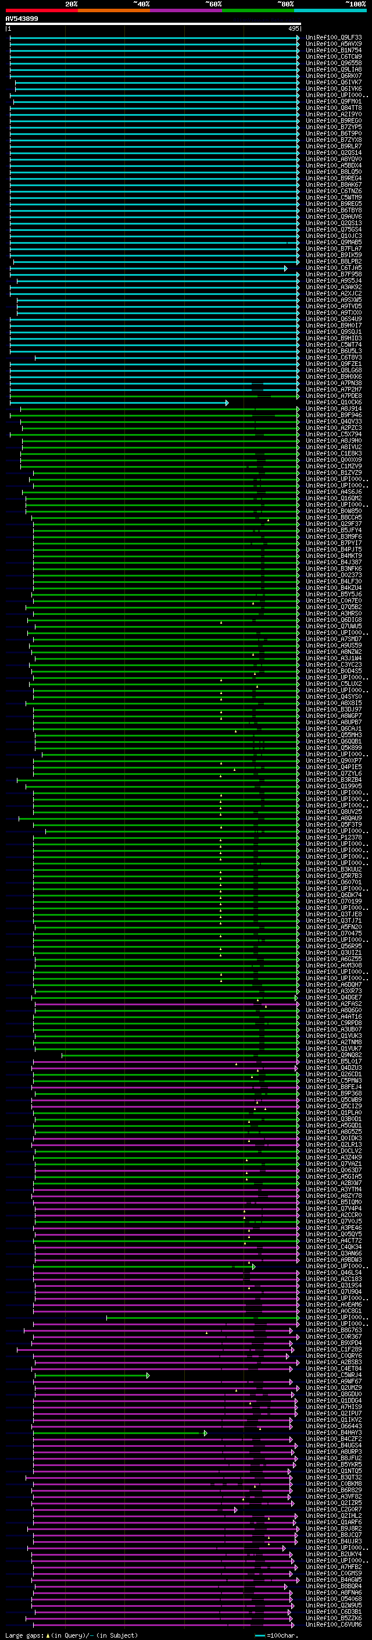Viewport: 372px width, 1640px height.
Task: Open hit UniRef100_A7PN38
Action: [334, 383]
